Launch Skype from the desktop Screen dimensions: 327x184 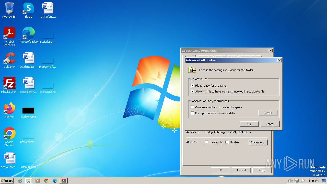28,10
